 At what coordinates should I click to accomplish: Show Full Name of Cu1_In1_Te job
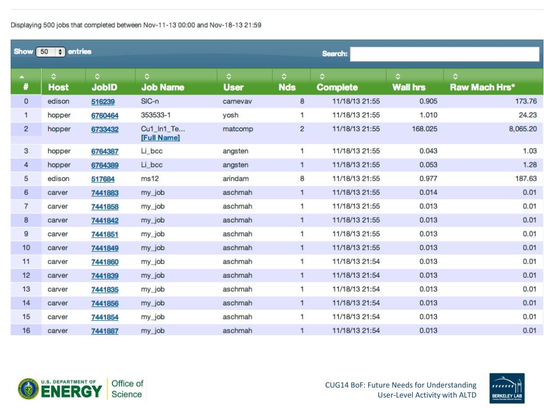[x=160, y=138]
